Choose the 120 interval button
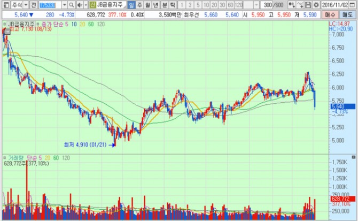 (x=239, y=5)
